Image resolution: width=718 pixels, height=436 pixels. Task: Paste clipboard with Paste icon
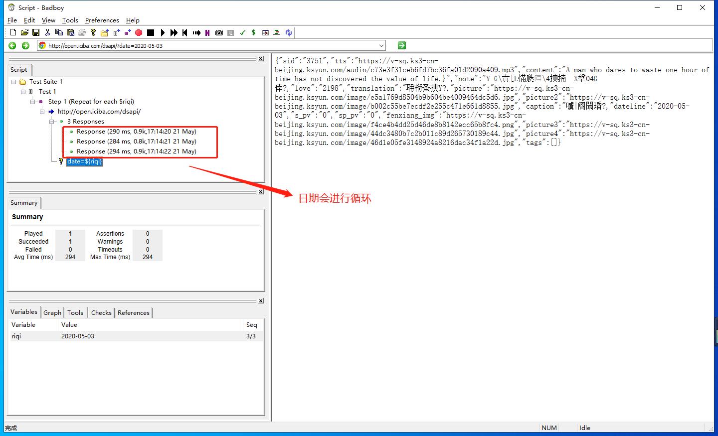70,32
